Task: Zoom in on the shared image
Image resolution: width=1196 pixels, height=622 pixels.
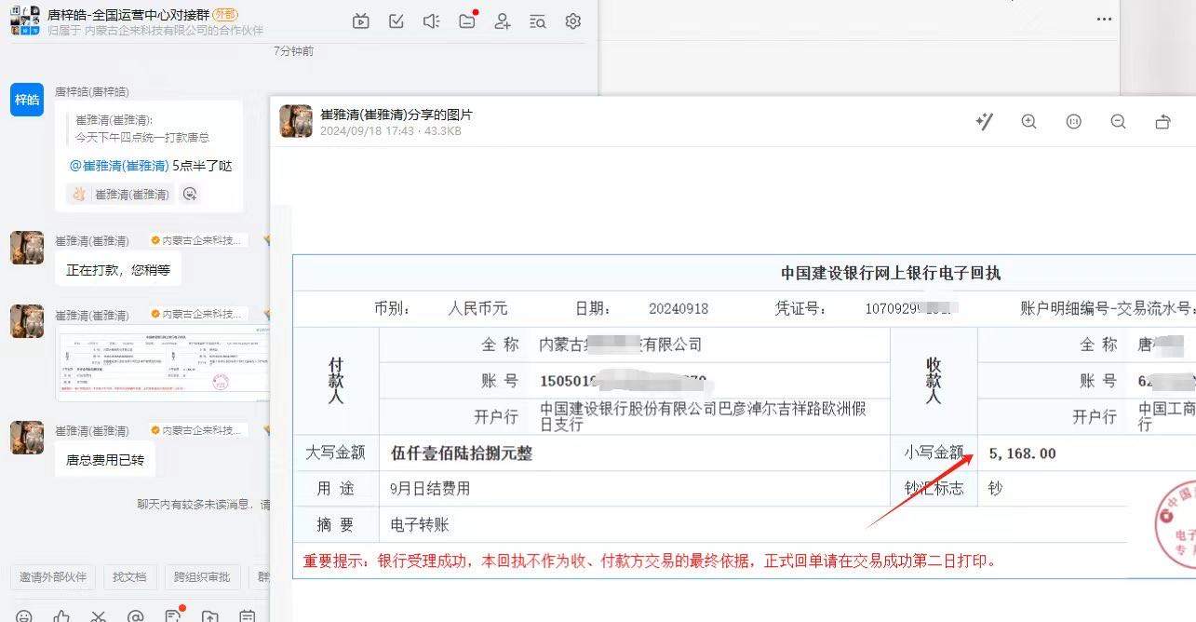Action: [x=1028, y=122]
